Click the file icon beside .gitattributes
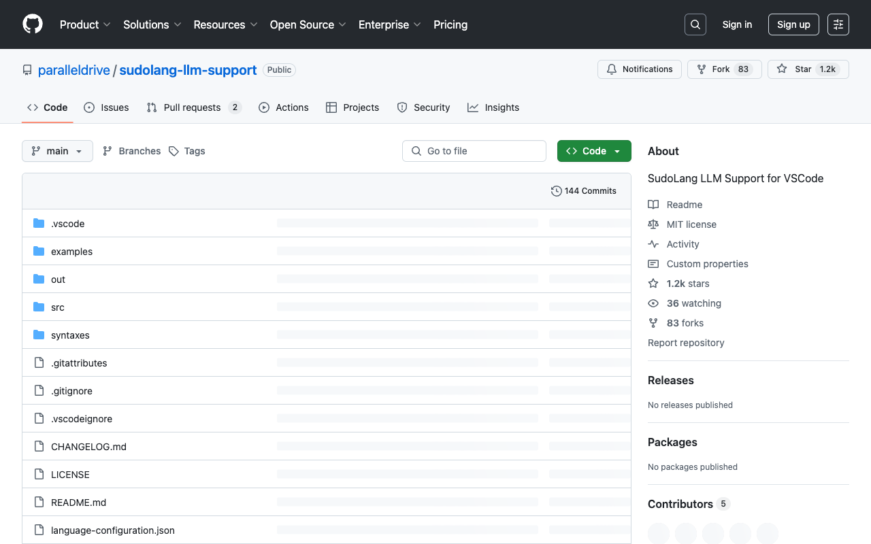The image size is (871, 544). pos(39,362)
